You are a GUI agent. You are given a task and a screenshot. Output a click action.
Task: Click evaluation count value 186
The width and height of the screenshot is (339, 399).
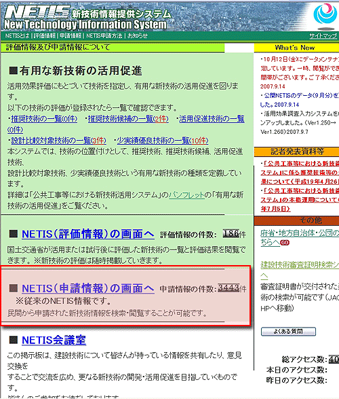[x=231, y=233]
